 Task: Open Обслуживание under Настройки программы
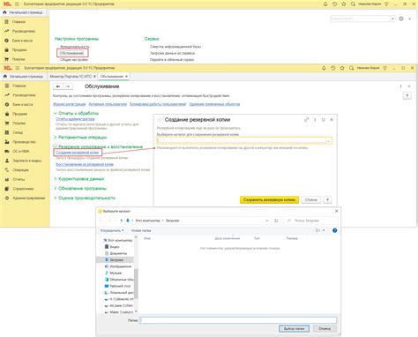71,53
